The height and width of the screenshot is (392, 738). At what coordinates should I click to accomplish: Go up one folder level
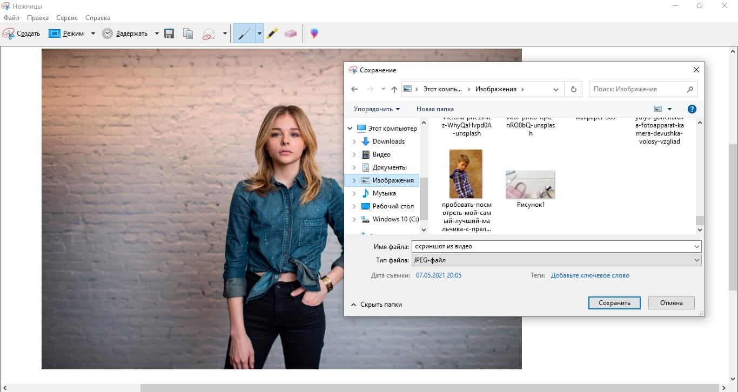coord(394,89)
